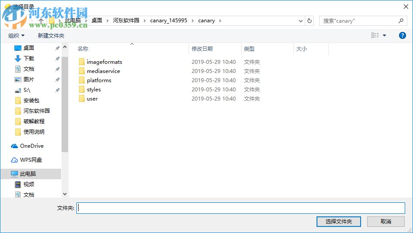This screenshot has width=413, height=233.
Task: Click the user folder icon
Action: click(x=82, y=99)
